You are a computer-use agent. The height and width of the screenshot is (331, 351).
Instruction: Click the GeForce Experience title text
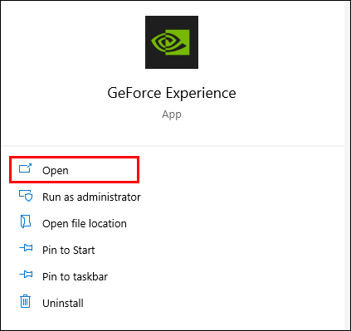tap(172, 93)
